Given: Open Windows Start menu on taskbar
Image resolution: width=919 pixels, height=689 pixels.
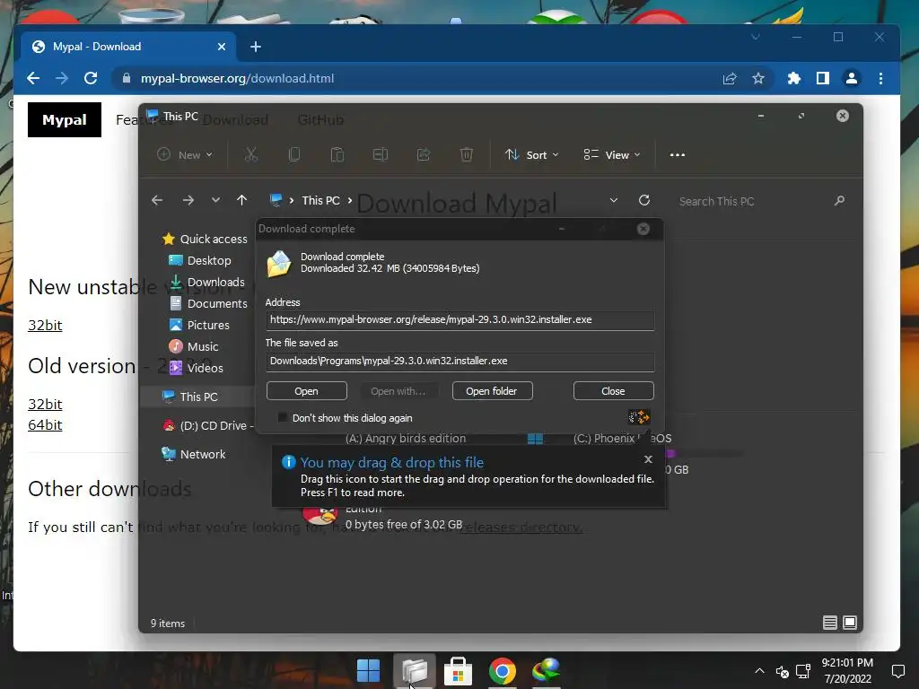Looking at the screenshot, I should pos(369,670).
